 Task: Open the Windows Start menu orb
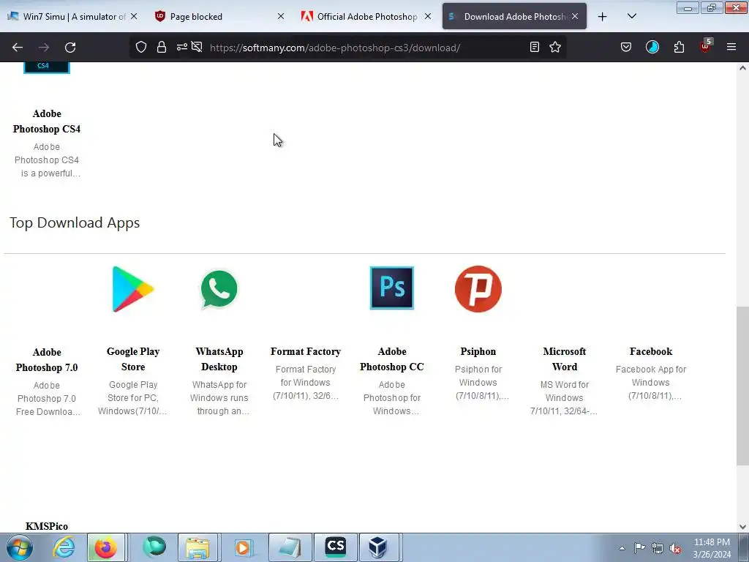(20, 547)
